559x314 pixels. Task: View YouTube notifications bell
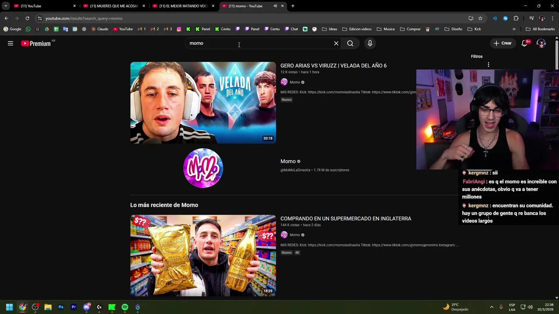(x=525, y=43)
